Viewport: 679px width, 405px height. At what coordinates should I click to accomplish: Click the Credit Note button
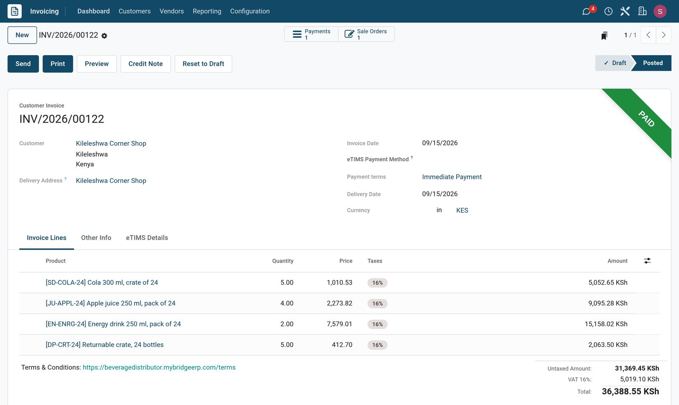146,64
